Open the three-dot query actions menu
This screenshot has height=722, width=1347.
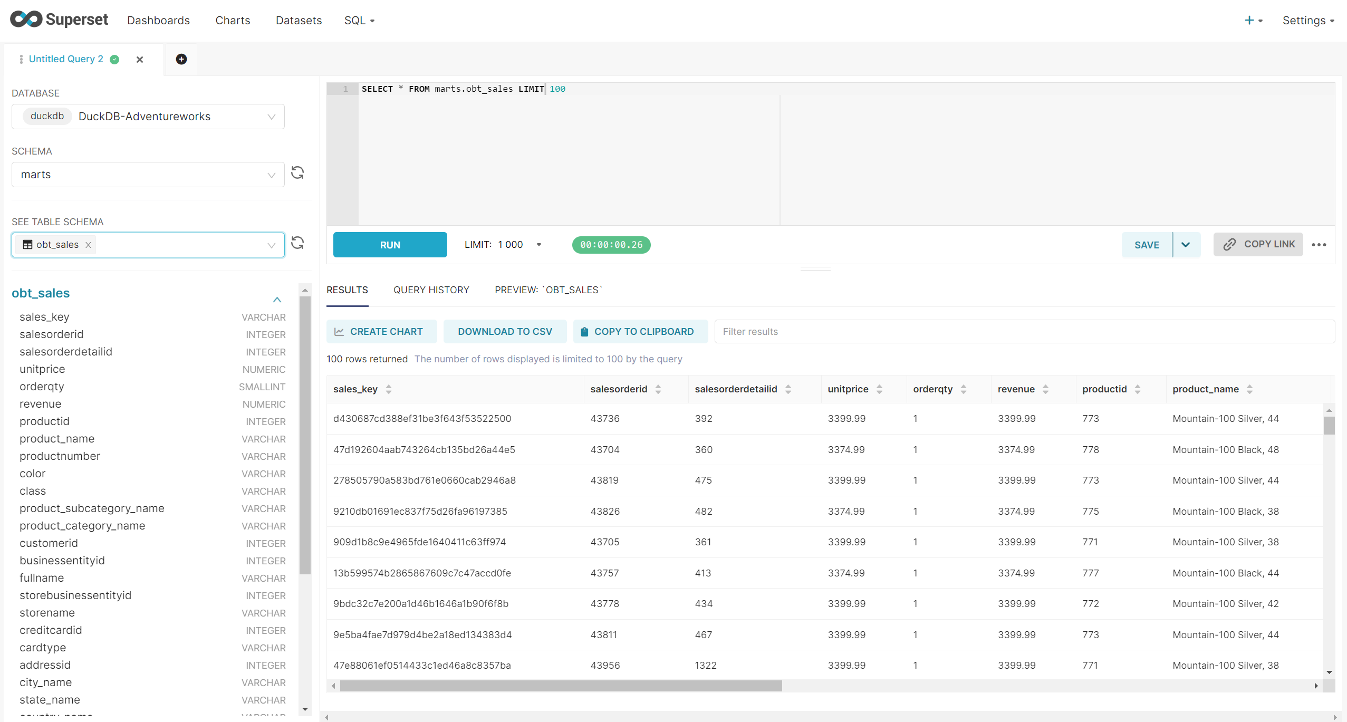pyautogui.click(x=1319, y=245)
